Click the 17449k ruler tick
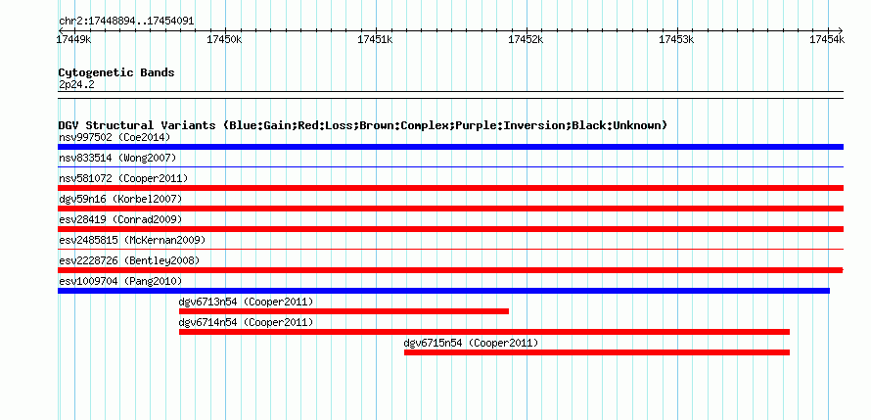Screen dimensions: 871x420 pos(73,39)
